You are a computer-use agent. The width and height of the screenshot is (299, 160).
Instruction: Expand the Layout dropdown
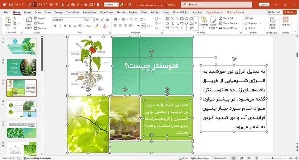click(40, 18)
